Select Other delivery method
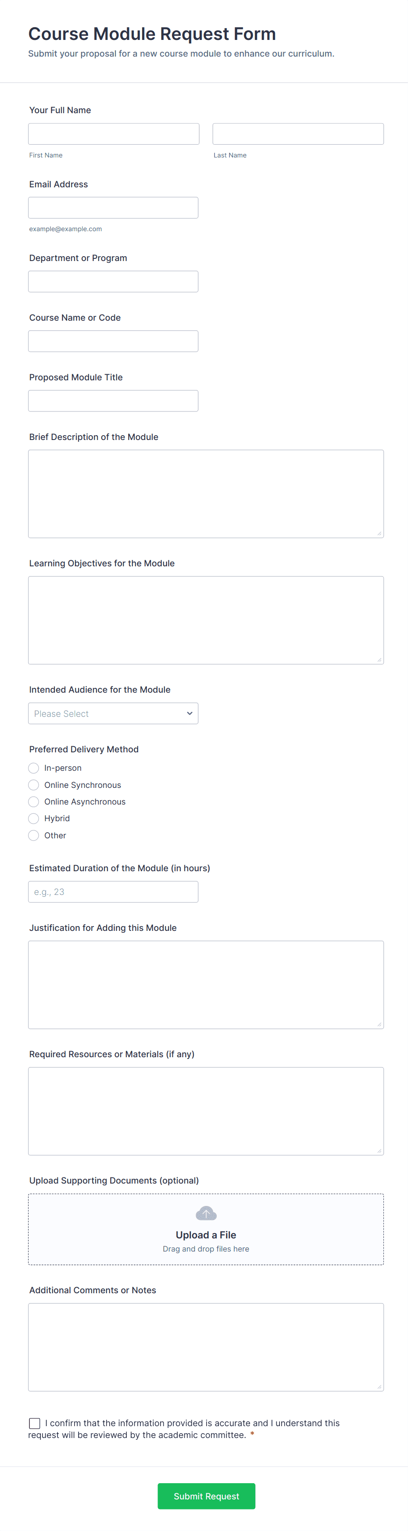The width and height of the screenshot is (408, 1531). [x=34, y=835]
